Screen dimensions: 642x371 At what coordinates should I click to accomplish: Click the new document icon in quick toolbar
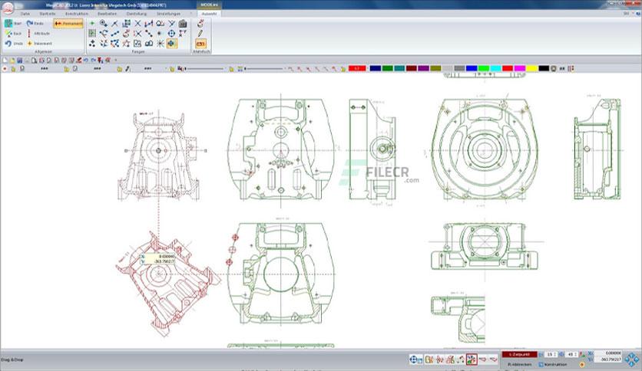[5, 60]
